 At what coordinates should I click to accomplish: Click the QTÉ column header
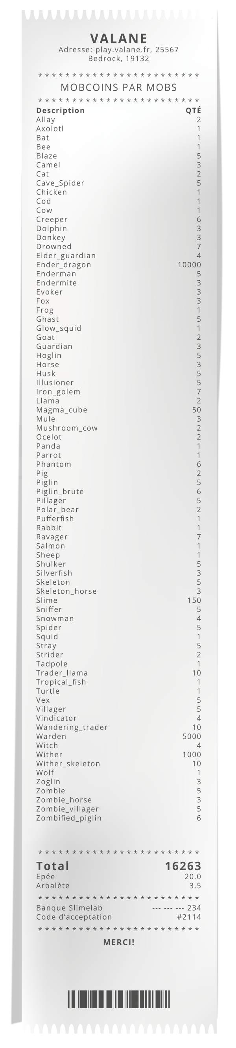pos(194,111)
